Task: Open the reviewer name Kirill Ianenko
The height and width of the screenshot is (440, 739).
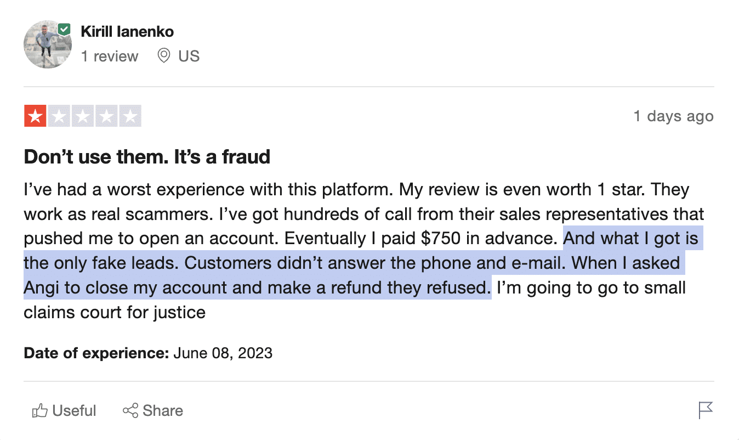Action: tap(127, 32)
